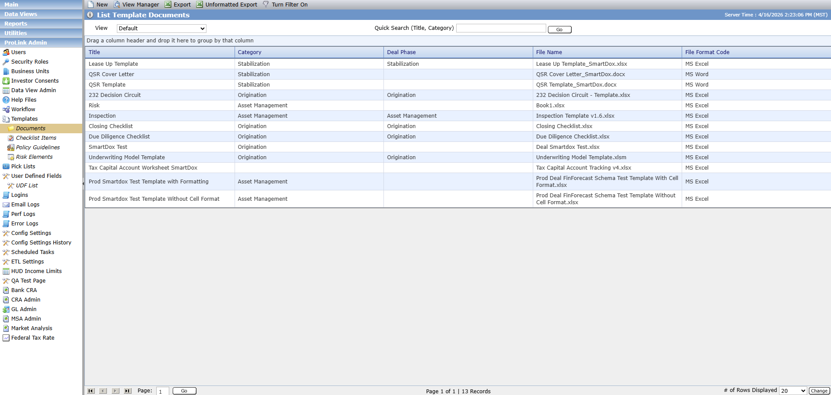Screen dimensions: 831x395
Task: Click the Risk Elements icon
Action: coord(11,157)
